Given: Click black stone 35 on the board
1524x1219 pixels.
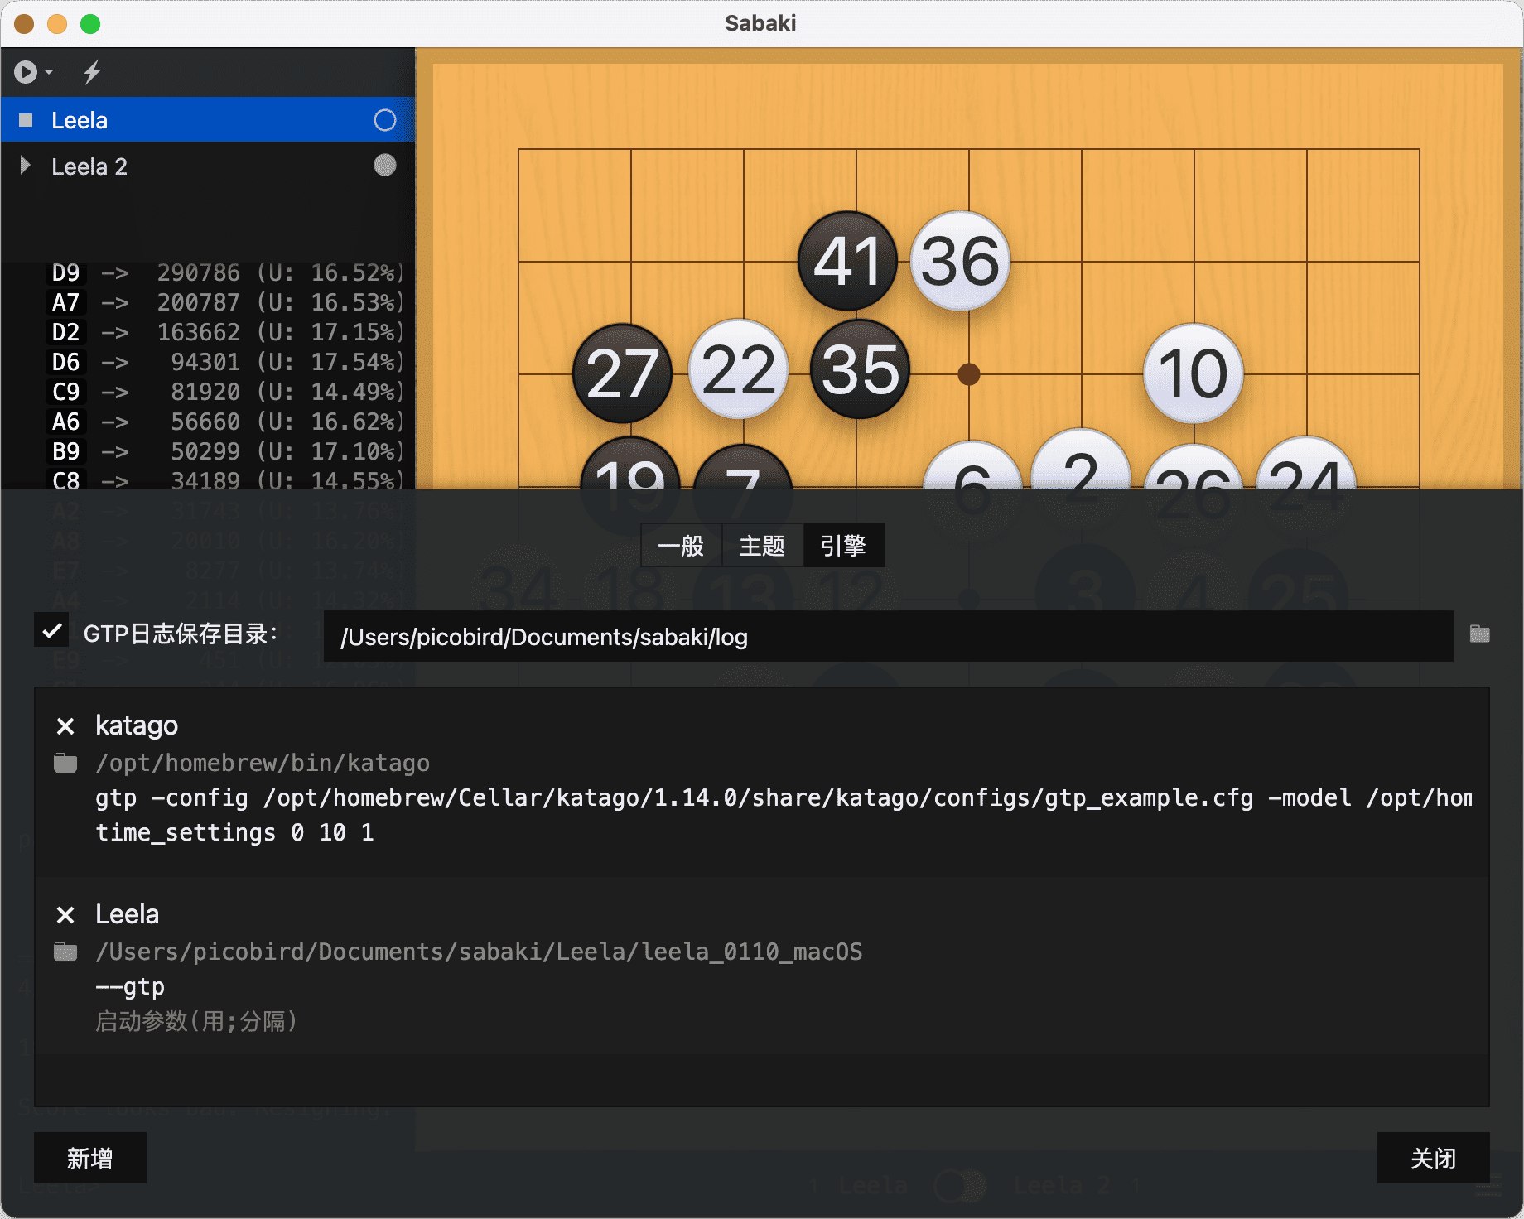Looking at the screenshot, I should point(860,369).
